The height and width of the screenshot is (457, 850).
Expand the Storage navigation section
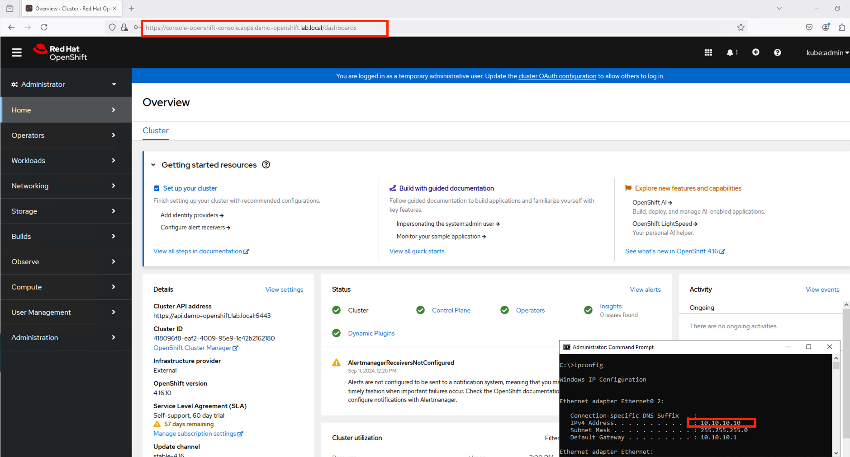[x=66, y=211]
